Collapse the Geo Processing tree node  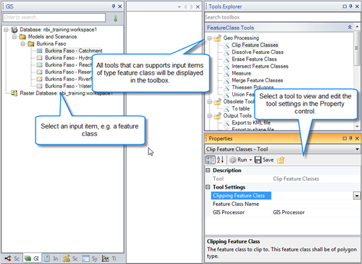(x=209, y=38)
